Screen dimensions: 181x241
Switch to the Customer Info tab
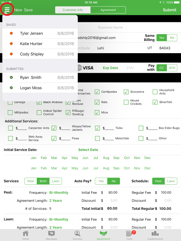pyautogui.click(x=73, y=10)
